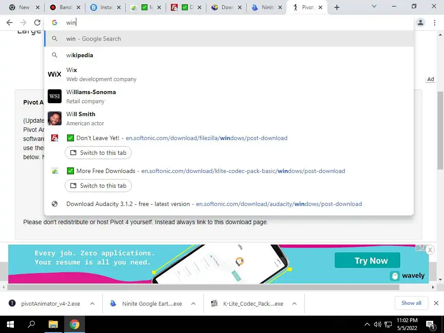Open the tab search chevron

(x=374, y=6)
